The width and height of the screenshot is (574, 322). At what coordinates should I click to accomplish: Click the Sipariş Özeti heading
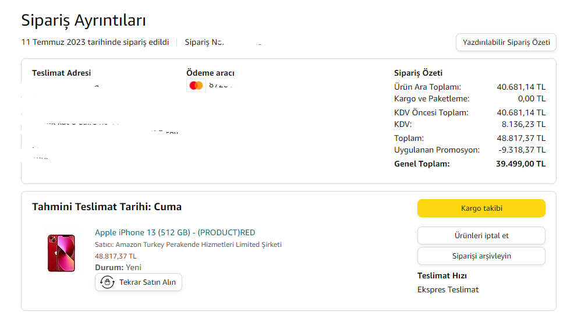(x=418, y=73)
